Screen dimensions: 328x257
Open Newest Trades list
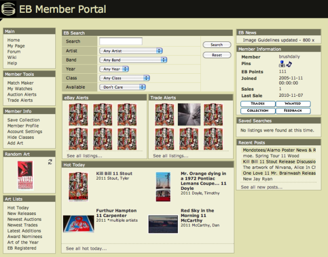tap(23, 225)
